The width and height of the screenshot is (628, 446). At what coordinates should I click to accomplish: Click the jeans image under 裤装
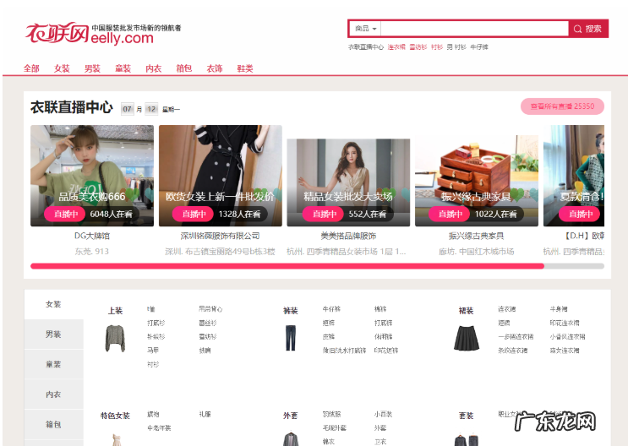point(291,339)
